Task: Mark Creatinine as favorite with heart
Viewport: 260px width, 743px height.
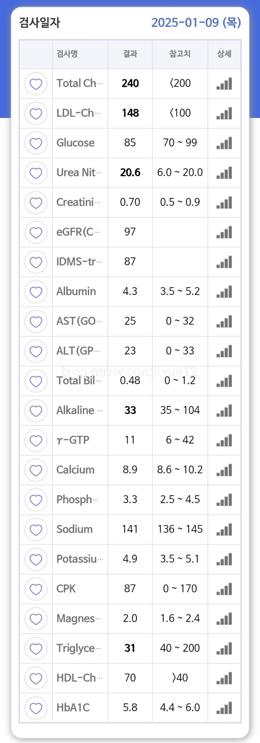Action: (36, 203)
